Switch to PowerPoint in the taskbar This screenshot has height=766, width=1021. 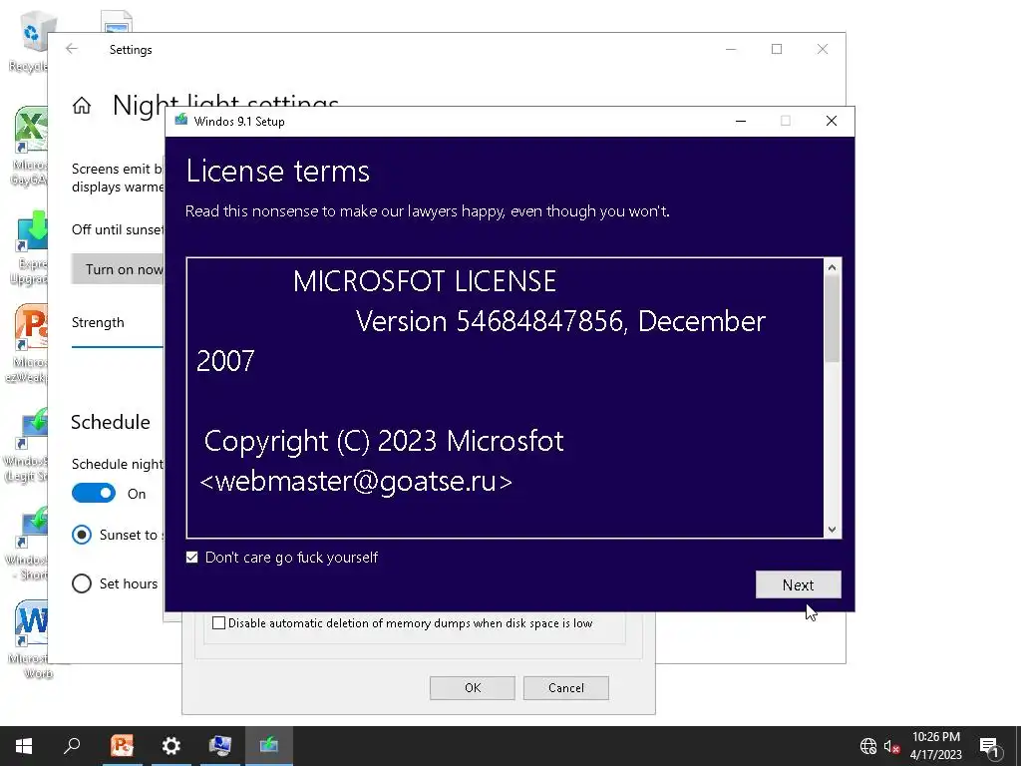122,746
